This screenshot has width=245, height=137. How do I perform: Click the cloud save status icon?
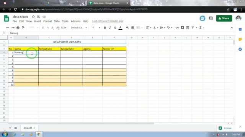44,17
